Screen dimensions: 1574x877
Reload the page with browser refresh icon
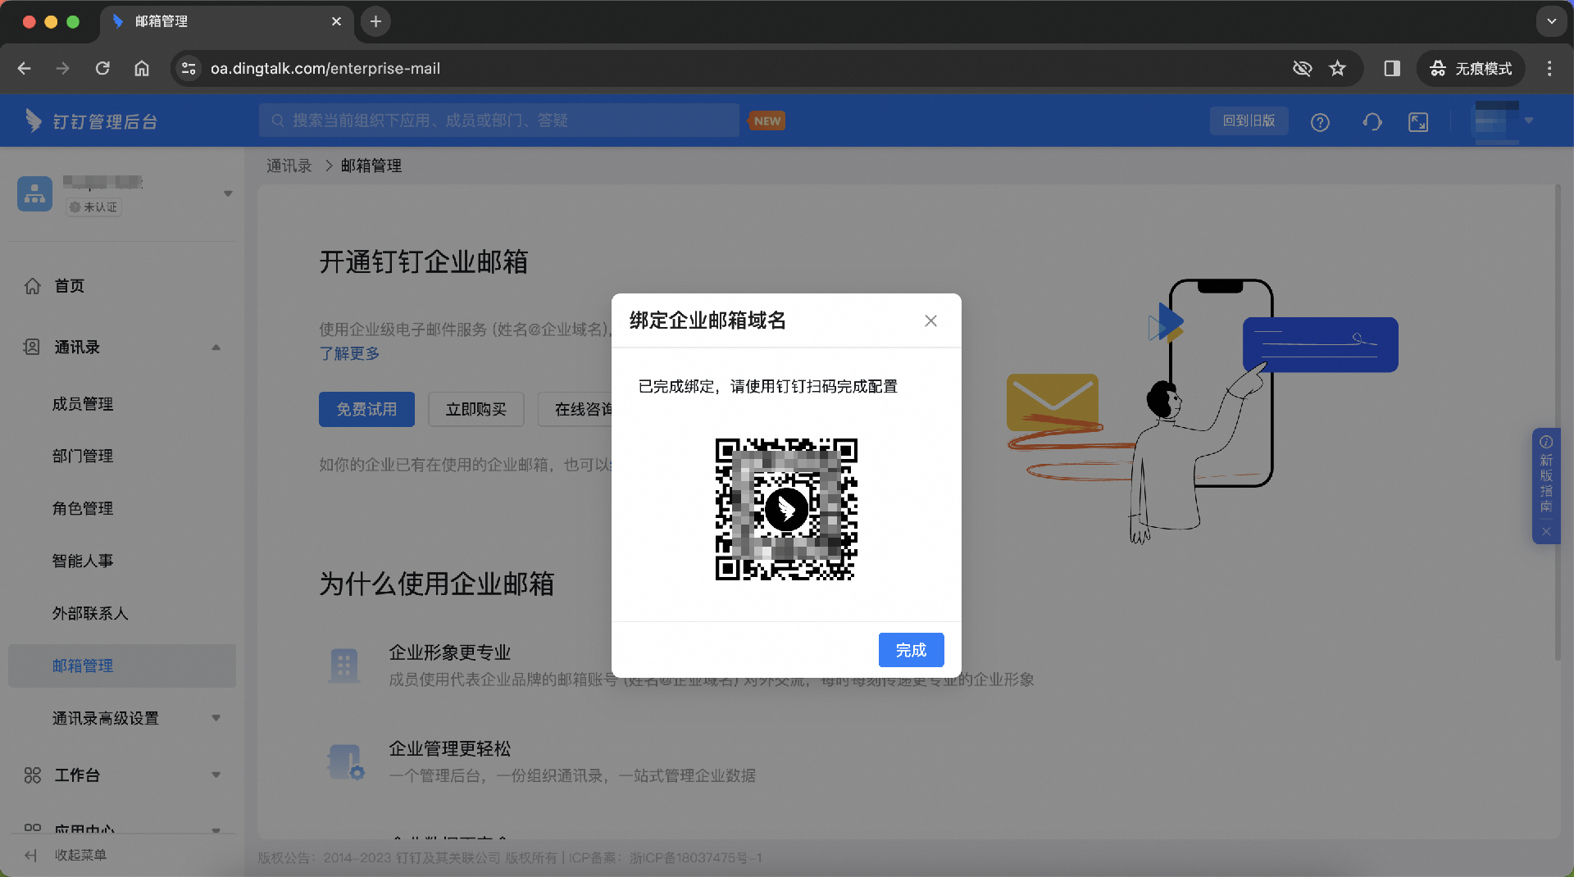[x=102, y=68]
